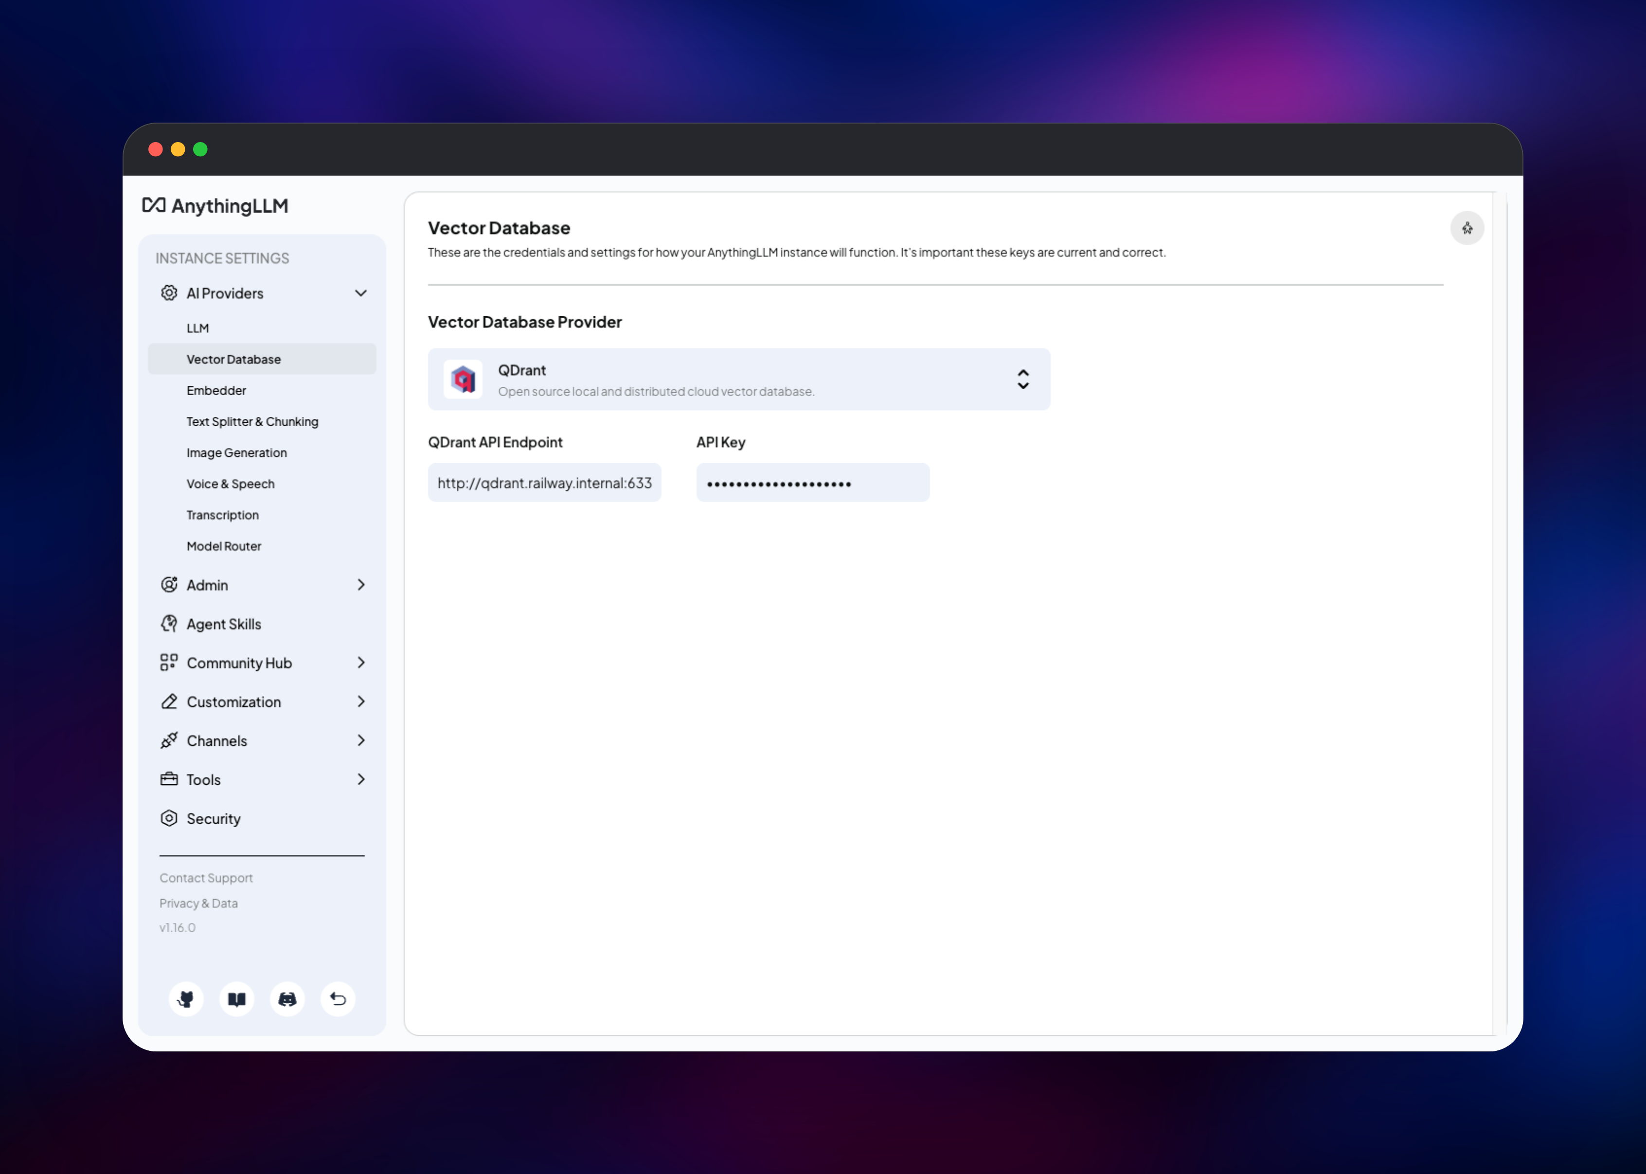Click the gear icon beside AI Providers

tap(169, 293)
